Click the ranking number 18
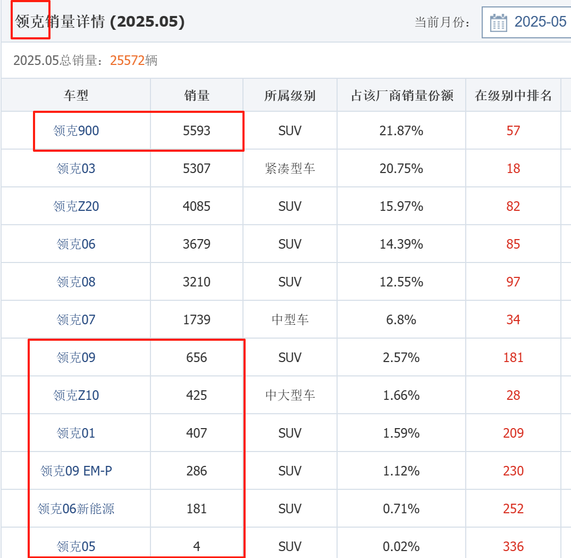This screenshot has height=558, width=571. click(513, 168)
